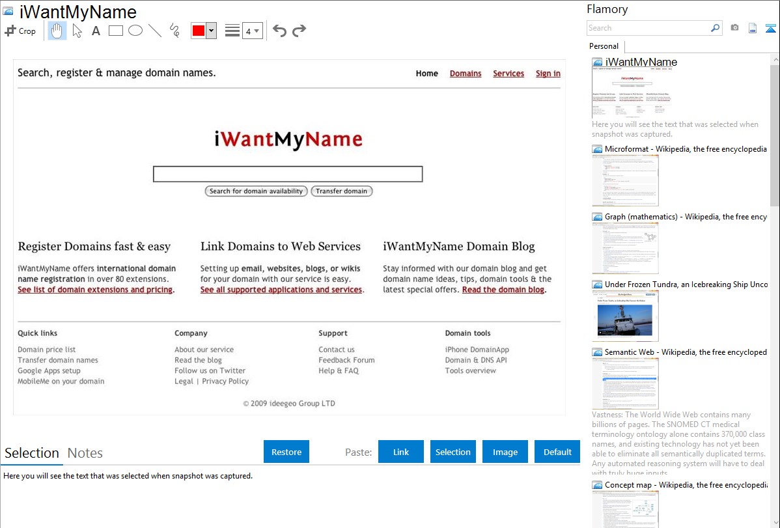
Task: Click the Default paste button
Action: (557, 452)
